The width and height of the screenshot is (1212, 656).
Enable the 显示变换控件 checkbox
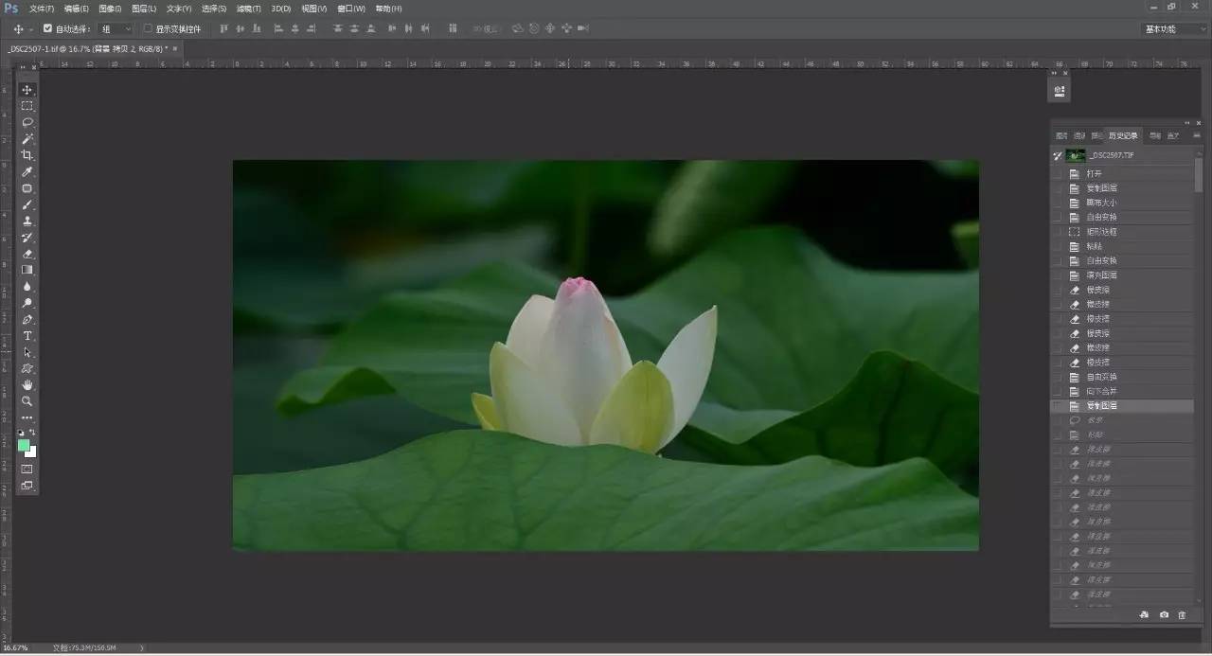148,28
